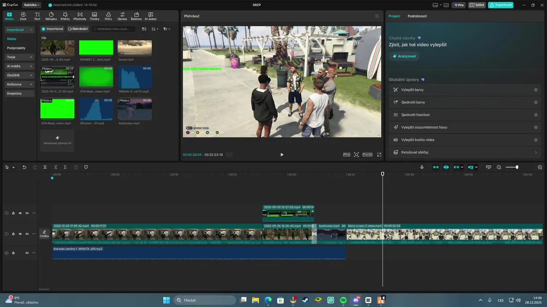Click the player snapshot focus icon
This screenshot has width=547, height=307.
(356, 155)
